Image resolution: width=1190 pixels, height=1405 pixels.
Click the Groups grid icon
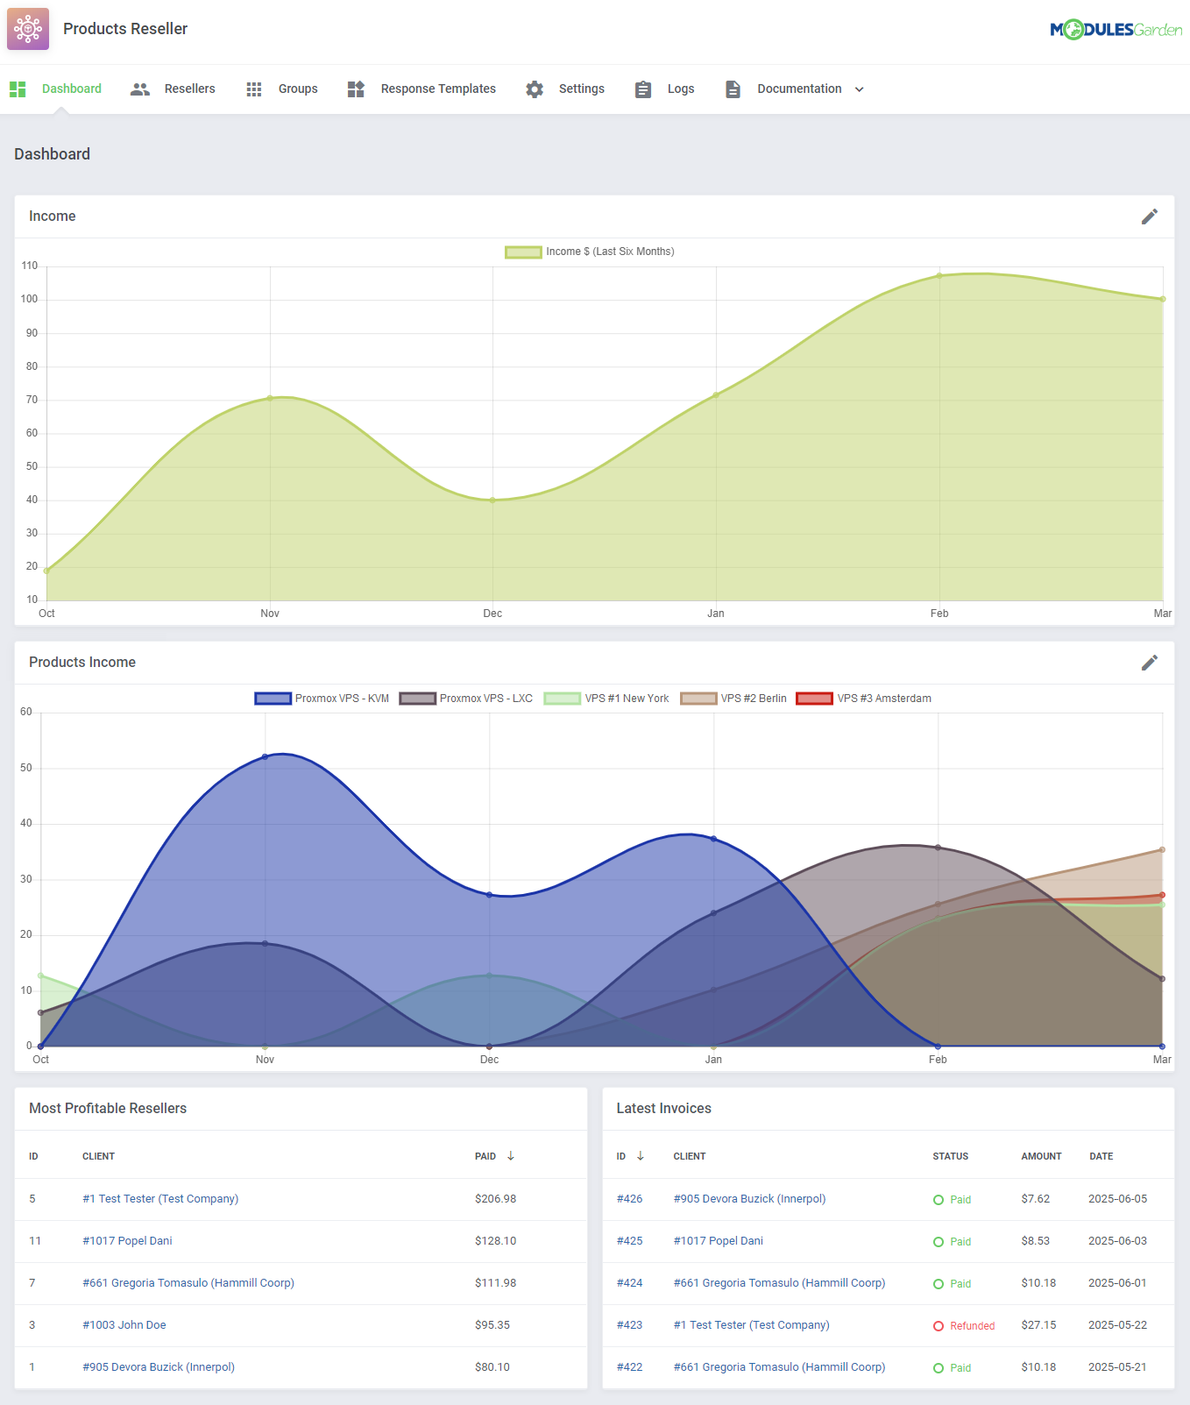click(x=254, y=89)
